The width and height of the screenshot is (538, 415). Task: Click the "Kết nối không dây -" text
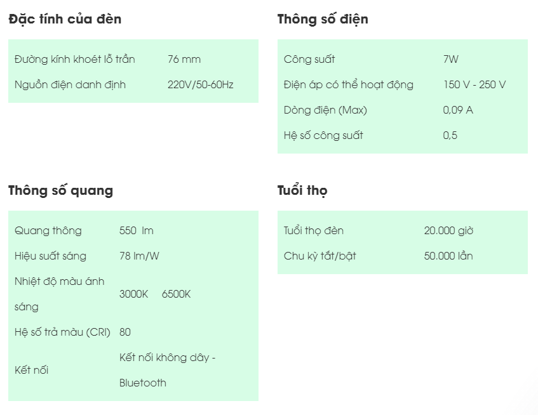click(x=168, y=357)
